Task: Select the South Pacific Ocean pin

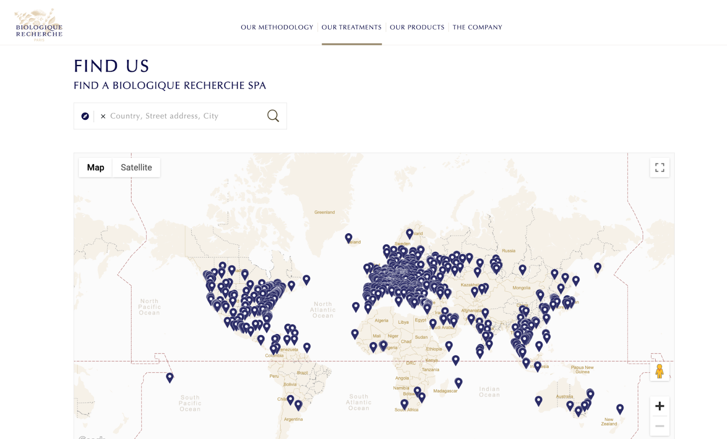Action: (x=169, y=378)
